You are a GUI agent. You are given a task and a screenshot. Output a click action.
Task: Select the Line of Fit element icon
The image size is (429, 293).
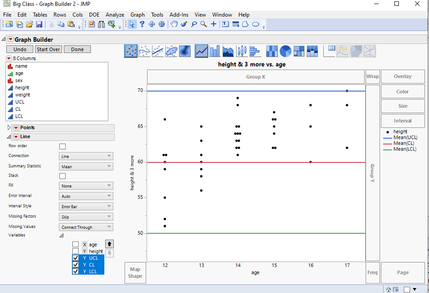click(157, 51)
